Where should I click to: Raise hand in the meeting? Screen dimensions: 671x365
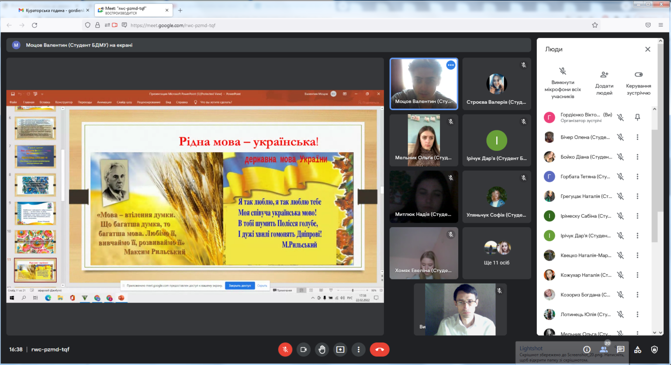pyautogui.click(x=322, y=349)
